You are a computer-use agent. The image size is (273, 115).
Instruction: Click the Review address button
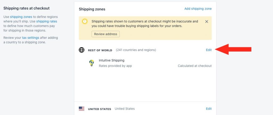point(106,34)
